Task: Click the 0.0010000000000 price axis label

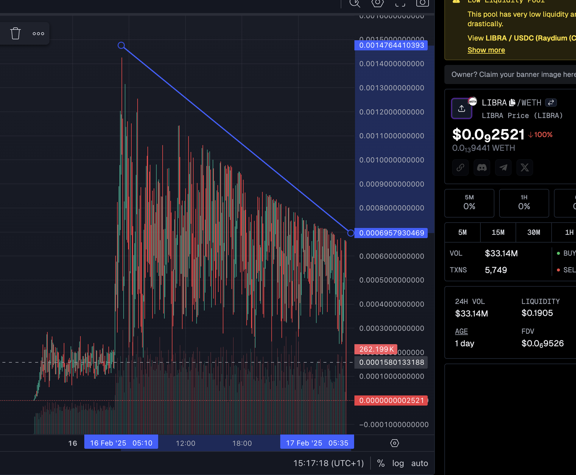Action: (x=391, y=160)
